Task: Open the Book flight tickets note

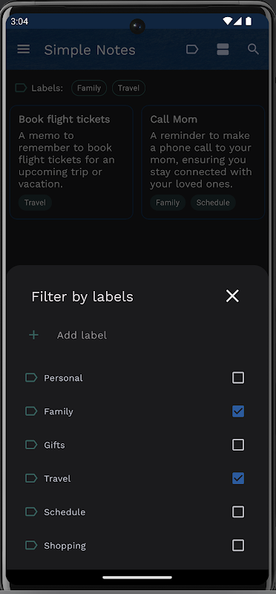Action: pos(71,162)
